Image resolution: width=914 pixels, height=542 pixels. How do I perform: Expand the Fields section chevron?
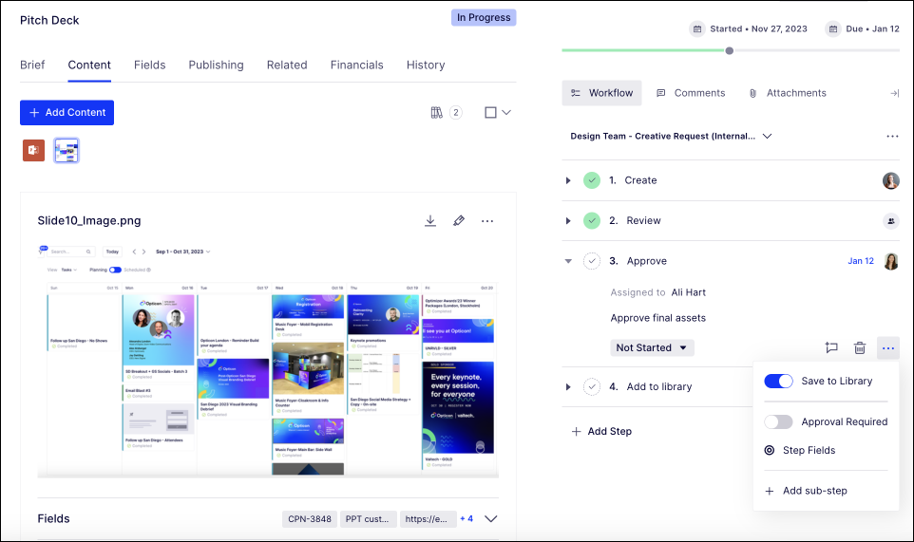(x=491, y=519)
